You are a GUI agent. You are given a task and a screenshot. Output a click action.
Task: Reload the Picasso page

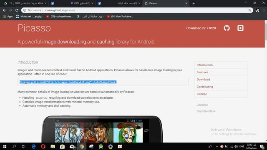tap(17, 10)
